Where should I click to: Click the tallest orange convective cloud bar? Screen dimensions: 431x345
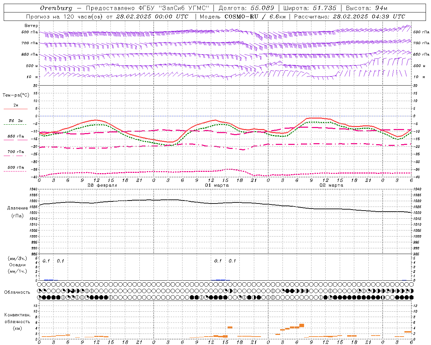pos(302,325)
